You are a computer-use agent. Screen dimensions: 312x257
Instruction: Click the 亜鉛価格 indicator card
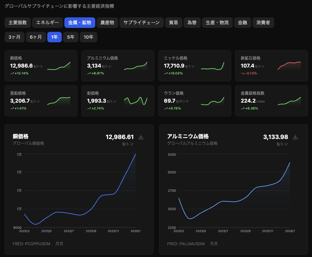tap(41, 101)
